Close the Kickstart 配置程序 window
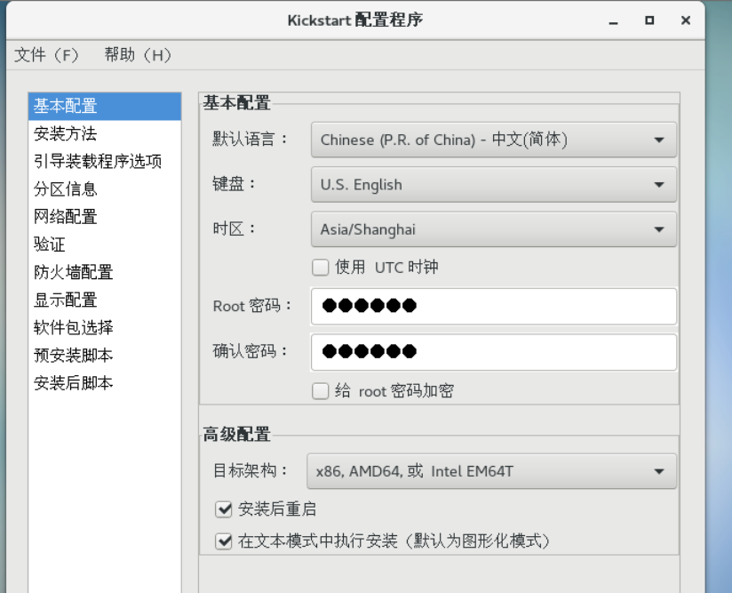 [685, 20]
